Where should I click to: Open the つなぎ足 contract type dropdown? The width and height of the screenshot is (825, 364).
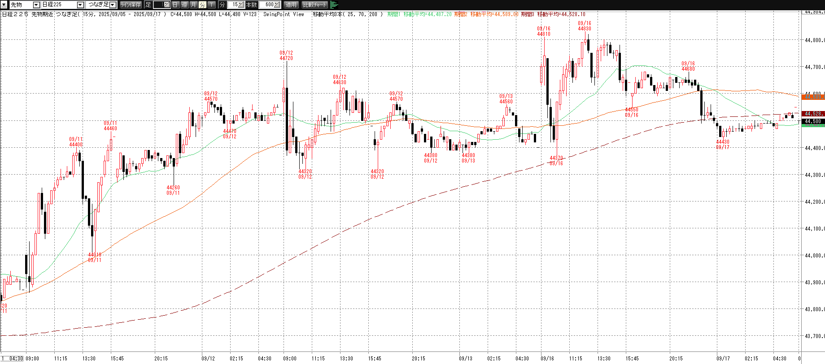click(x=113, y=5)
